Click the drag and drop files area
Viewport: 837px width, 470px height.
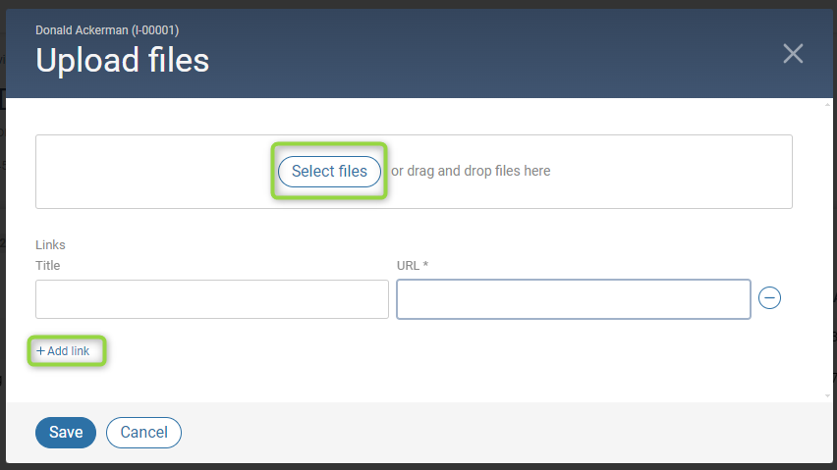(x=414, y=172)
